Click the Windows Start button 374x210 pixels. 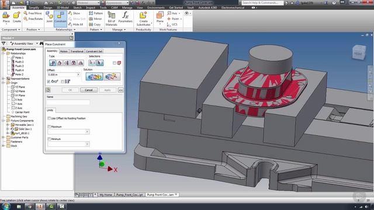tap(6, 206)
